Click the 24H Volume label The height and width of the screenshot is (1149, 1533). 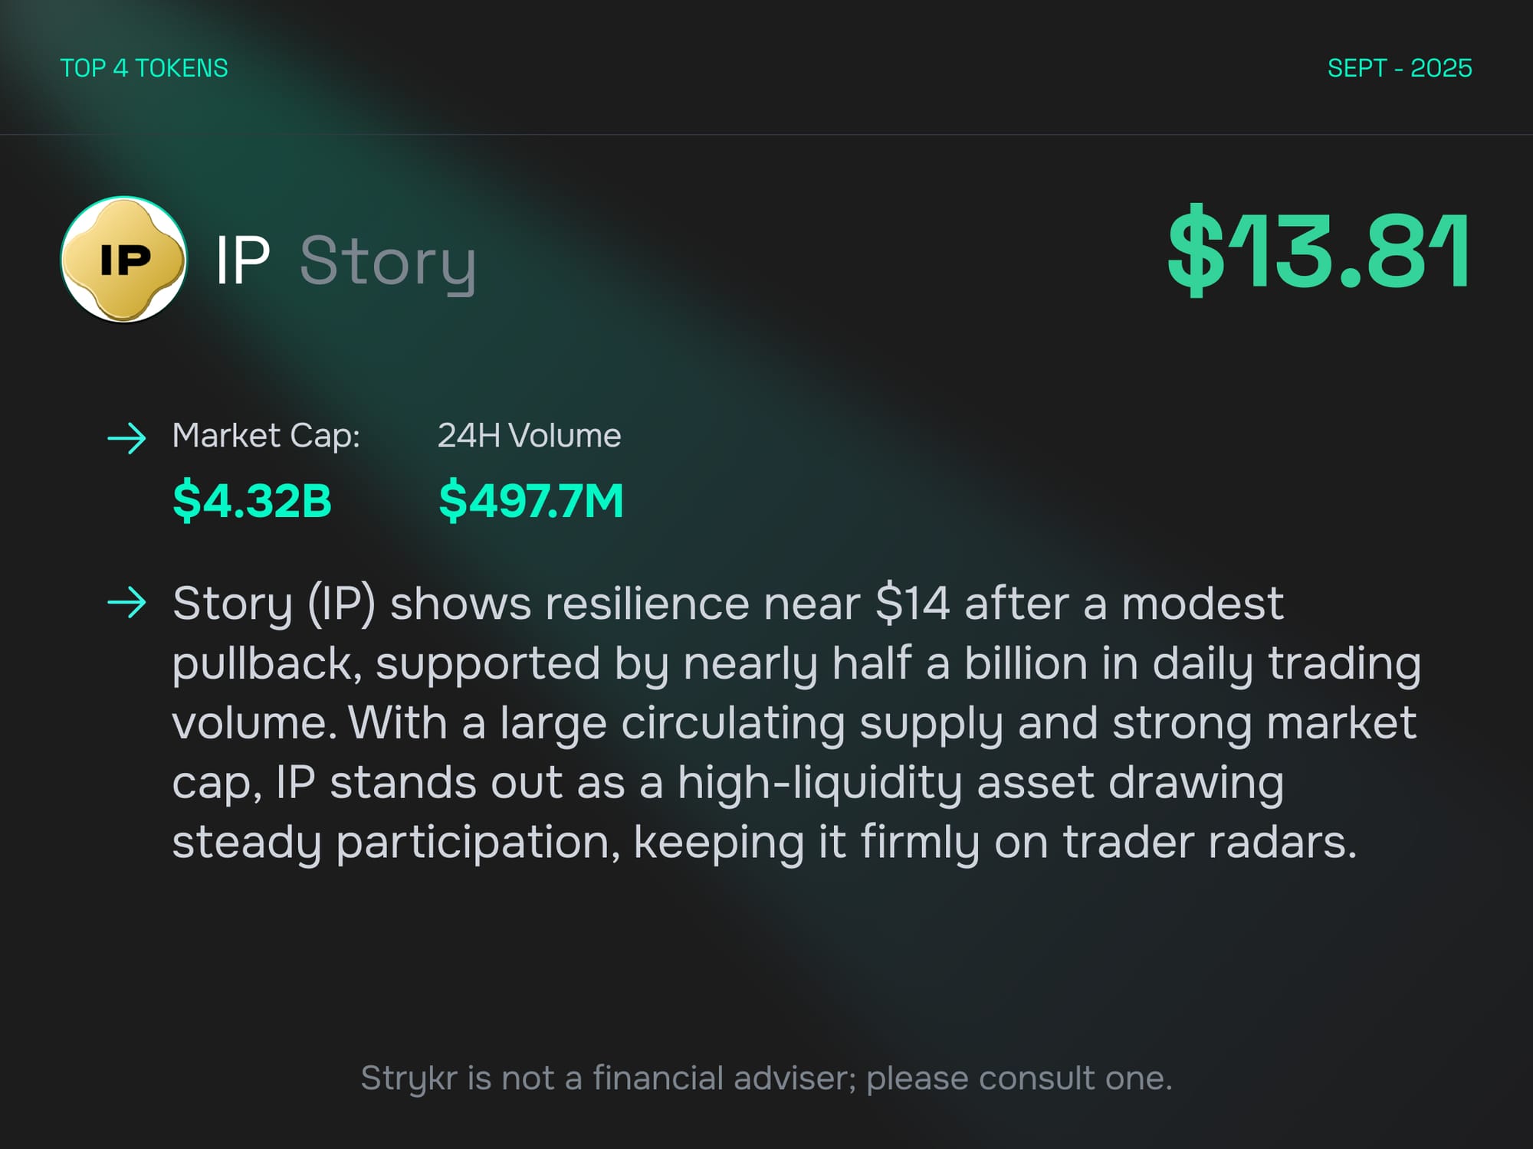click(x=529, y=436)
